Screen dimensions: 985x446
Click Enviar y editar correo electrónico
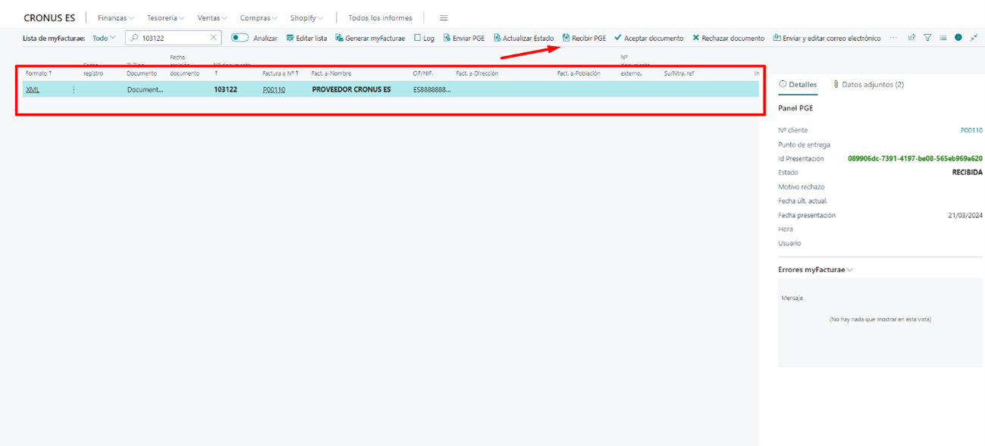point(827,38)
